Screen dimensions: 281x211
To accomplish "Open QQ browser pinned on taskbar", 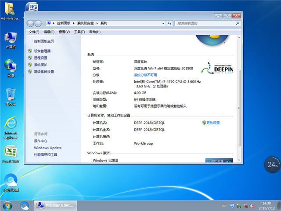I will tap(25, 206).
